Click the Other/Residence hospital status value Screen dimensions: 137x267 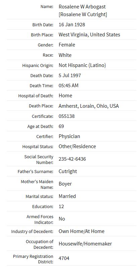coord(77,146)
